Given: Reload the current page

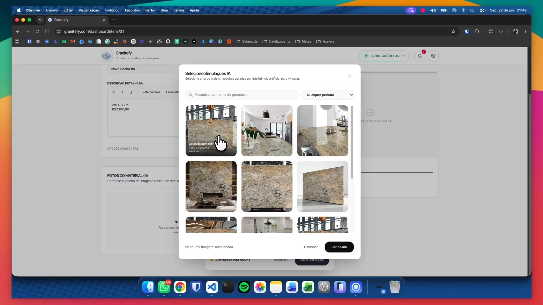Looking at the screenshot, I should coord(37,31).
